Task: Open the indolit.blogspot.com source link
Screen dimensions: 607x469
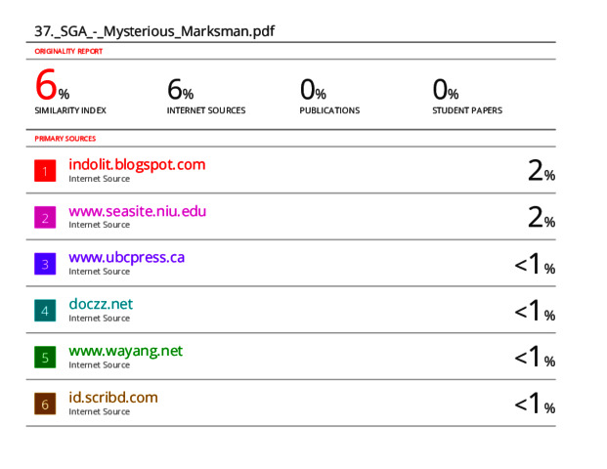Action: coord(137,164)
